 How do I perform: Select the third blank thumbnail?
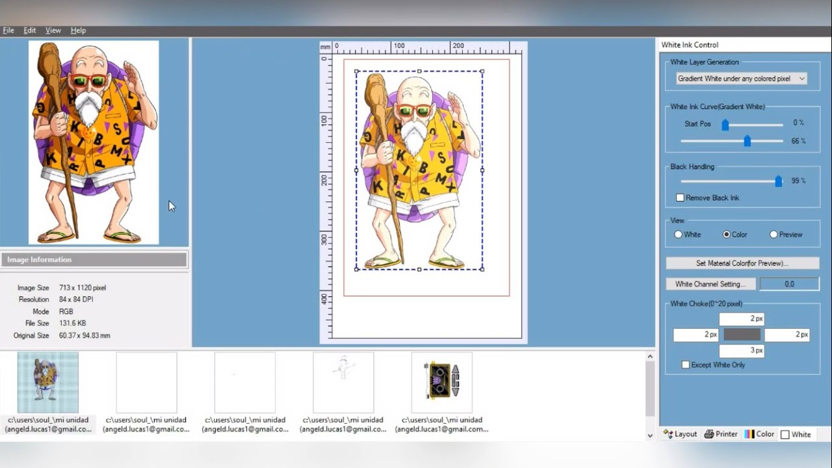pyautogui.click(x=245, y=382)
